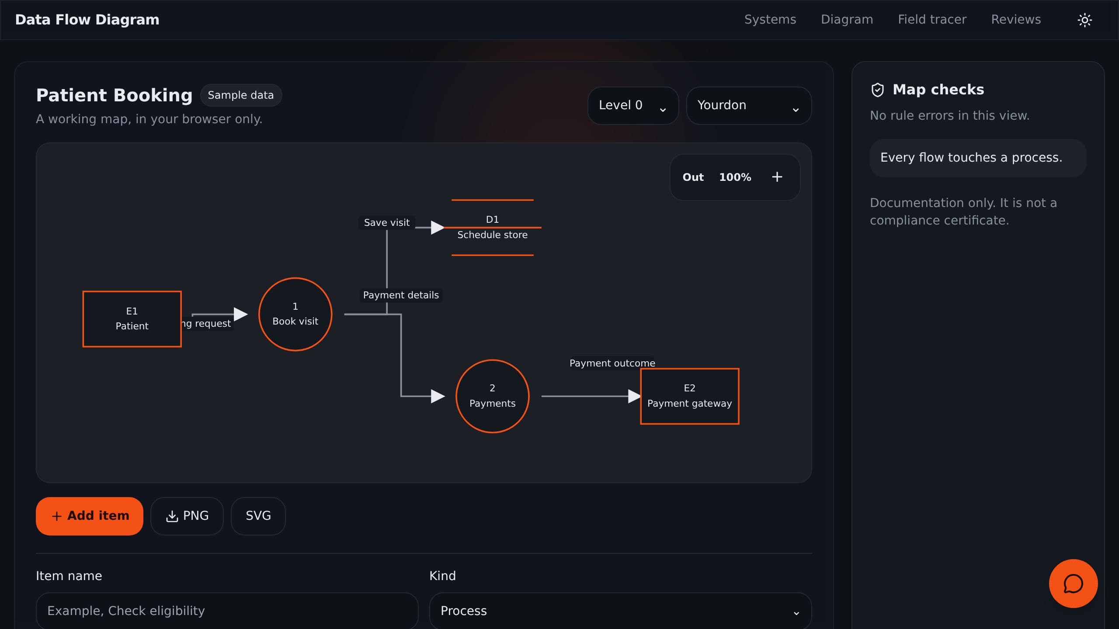Switch to the Reviews nav item
This screenshot has height=629, width=1119.
tap(1016, 20)
